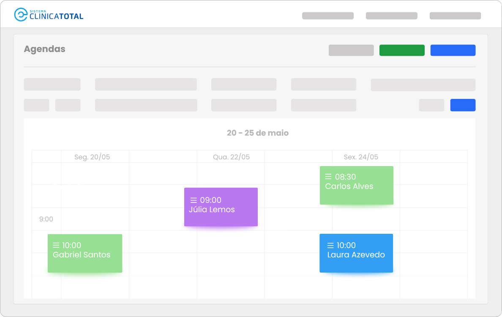The height and width of the screenshot is (317, 502).
Task: Select the green Carlos Alves 08:30 appointment card
Action: [356, 186]
